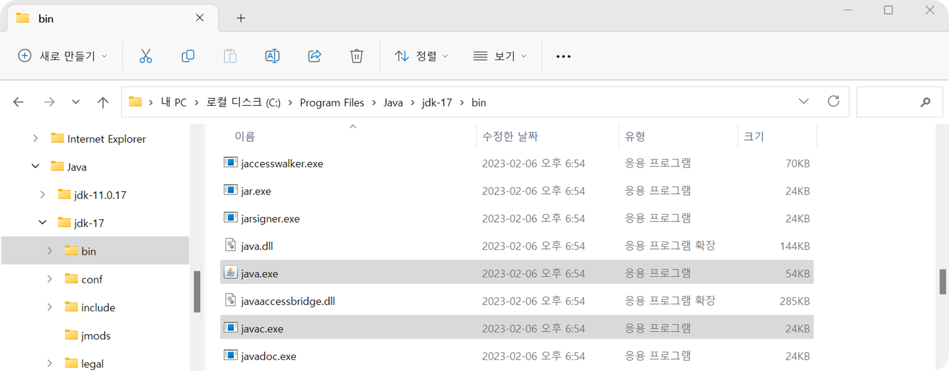The width and height of the screenshot is (949, 371).
Task: Click the search magnifier icon
Action: [x=925, y=102]
